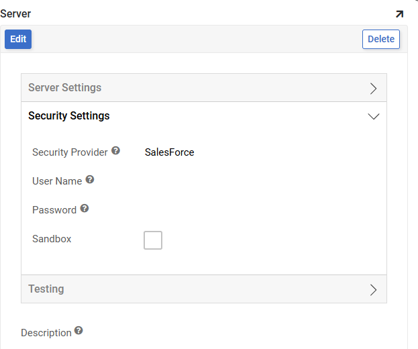Open the Server Settings section header
This screenshot has width=418, height=349.
click(x=65, y=88)
